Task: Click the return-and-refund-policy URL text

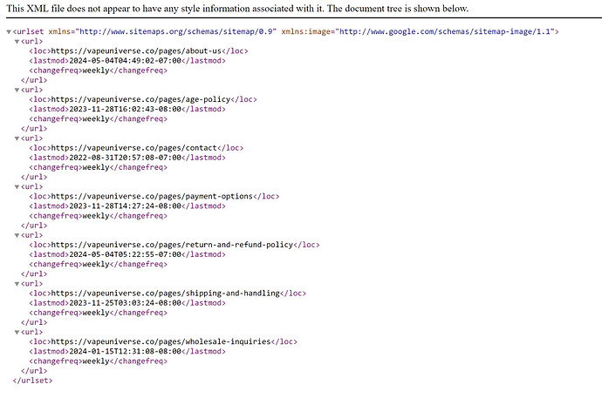Action: 172,245
